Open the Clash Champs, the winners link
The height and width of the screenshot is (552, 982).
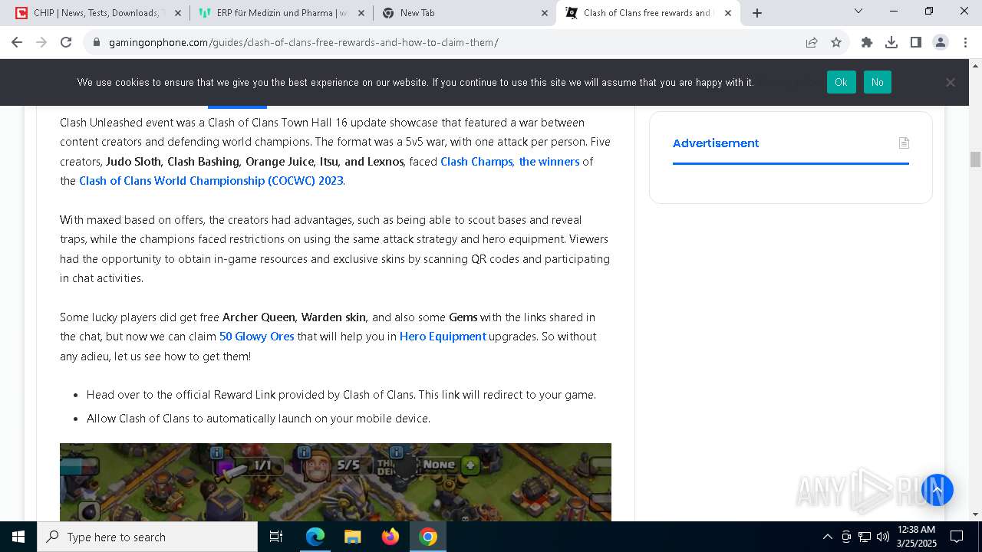pyautogui.click(x=509, y=161)
